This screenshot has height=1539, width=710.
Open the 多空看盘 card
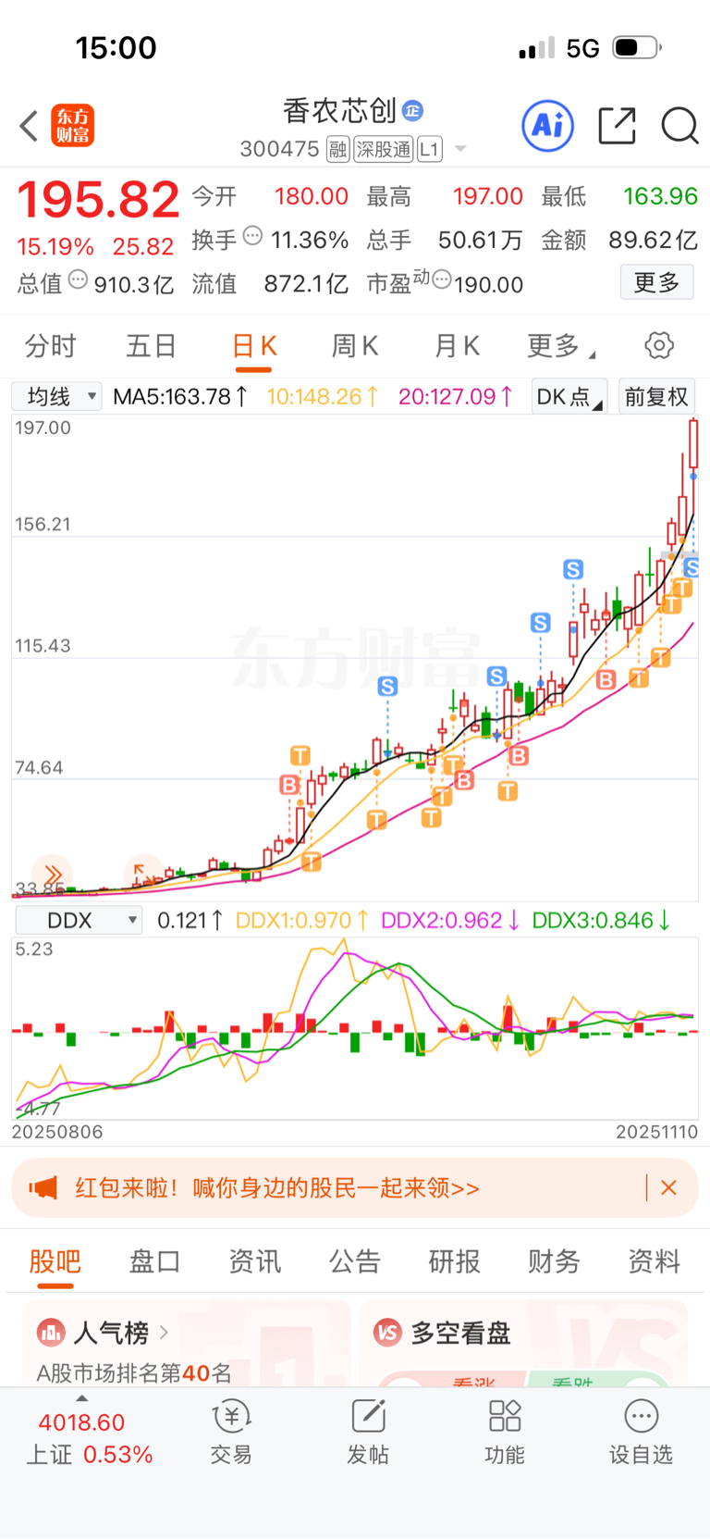(523, 1343)
